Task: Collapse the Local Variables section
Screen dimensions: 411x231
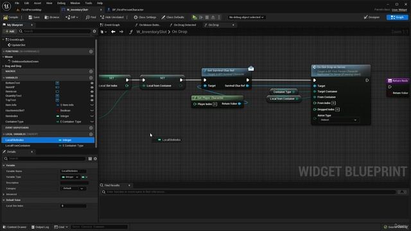Action: tap(4, 134)
